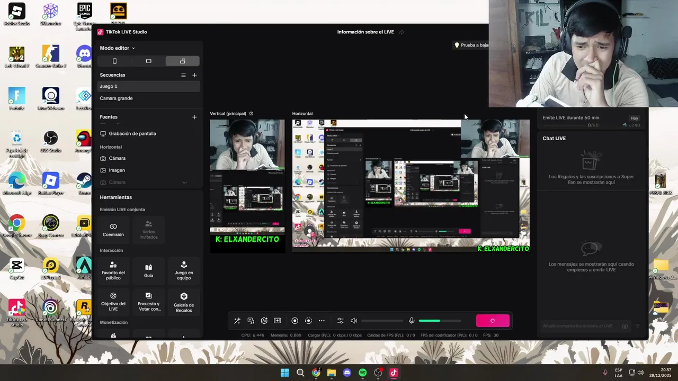The image size is (678, 381).
Task: Open the media and music tool
Action: coord(251,321)
